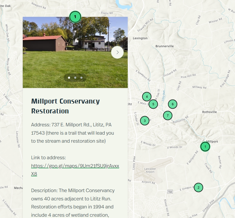Click the Millport place label
Viewport: 235px width, 218px height.
pyautogui.click(x=212, y=141)
